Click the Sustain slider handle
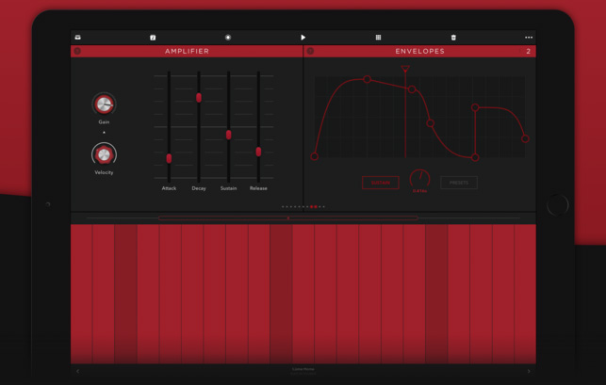Image resolution: width=606 pixels, height=385 pixels. (229, 135)
